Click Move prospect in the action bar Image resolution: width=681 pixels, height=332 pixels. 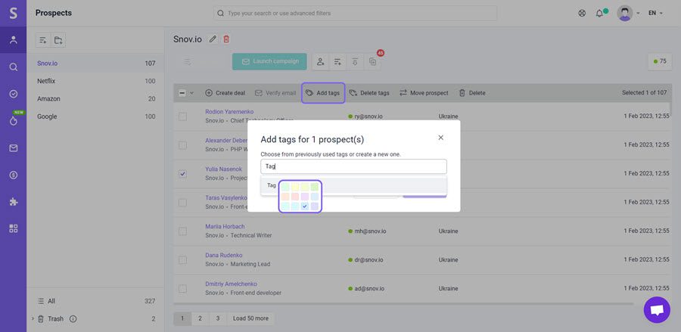(x=424, y=93)
